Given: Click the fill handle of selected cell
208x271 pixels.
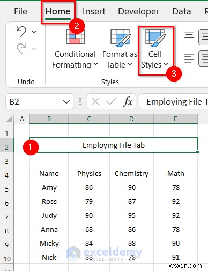Looking at the screenshot, I should click(x=197, y=152).
